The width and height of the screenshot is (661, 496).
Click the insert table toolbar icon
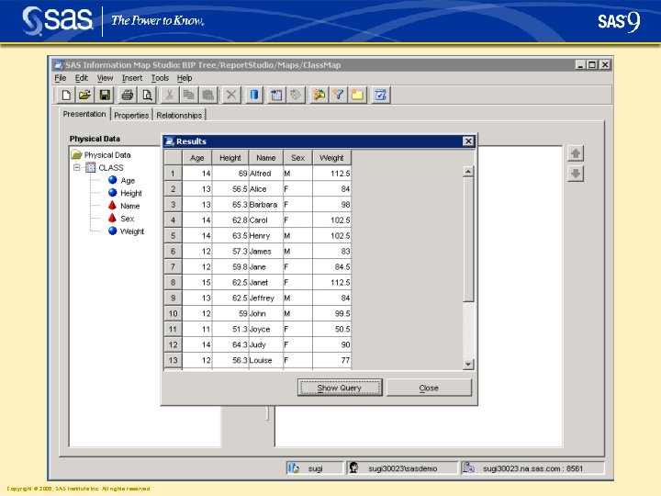(x=276, y=95)
